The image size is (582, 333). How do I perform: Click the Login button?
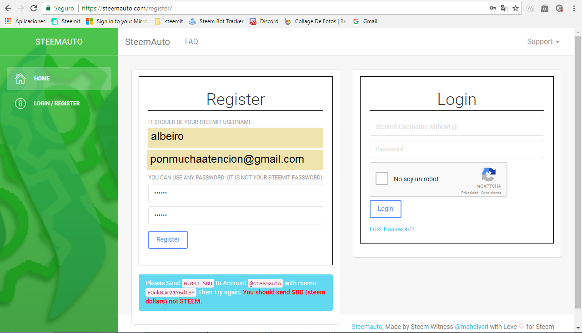click(385, 209)
